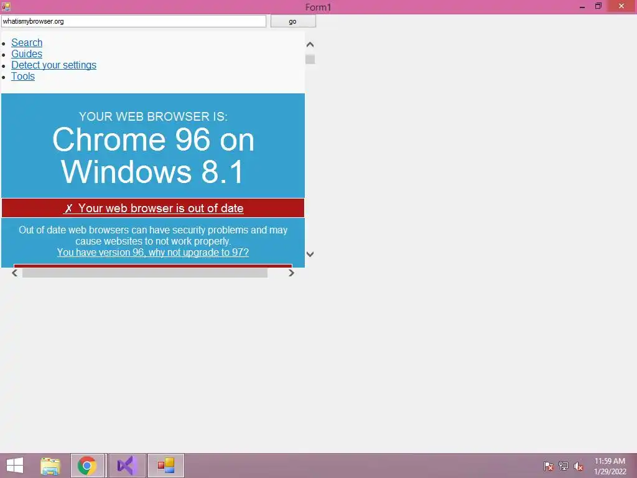Click the horizontal scrollbar left arrow
This screenshot has width=637, height=478.
pos(15,273)
